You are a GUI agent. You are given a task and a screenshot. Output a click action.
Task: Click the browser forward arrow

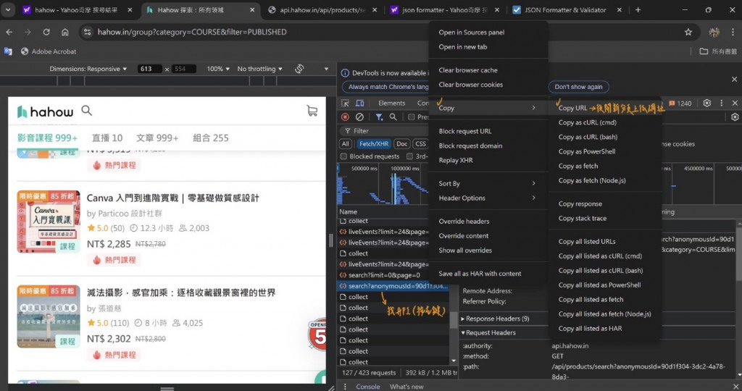[x=28, y=32]
